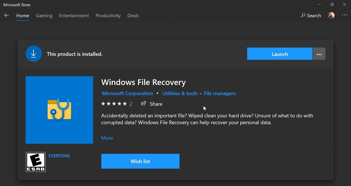Open the top-right See more menu
This screenshot has height=186, width=351.
345,15
